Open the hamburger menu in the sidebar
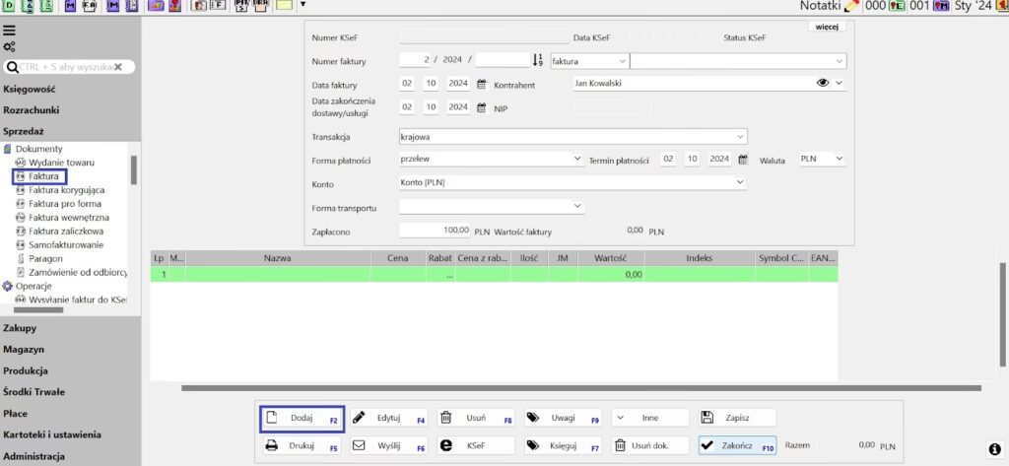This screenshot has height=466, width=1009. pos(9,31)
